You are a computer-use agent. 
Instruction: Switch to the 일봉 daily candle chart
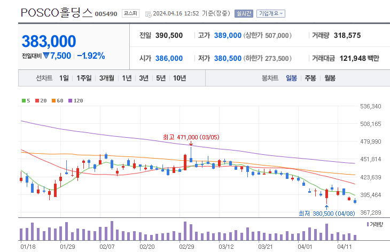[x=292, y=78]
